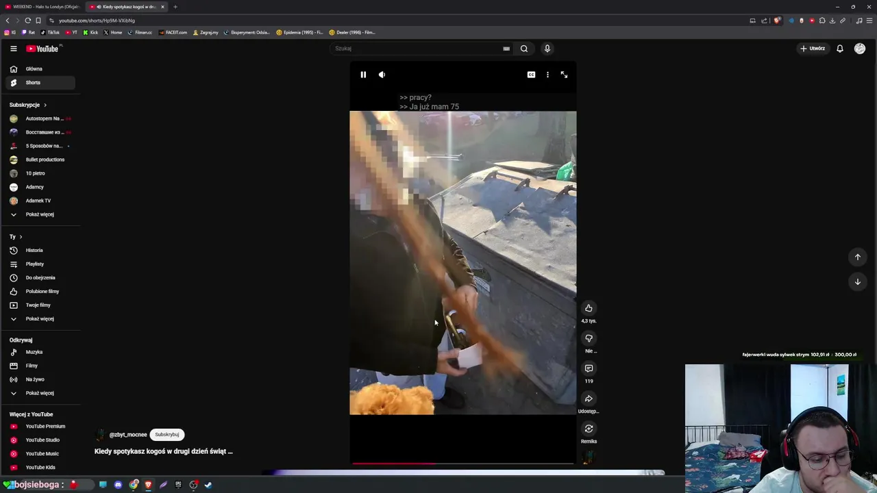877x493 pixels.
Task: Open 10 piętro channel
Action: 40,173
